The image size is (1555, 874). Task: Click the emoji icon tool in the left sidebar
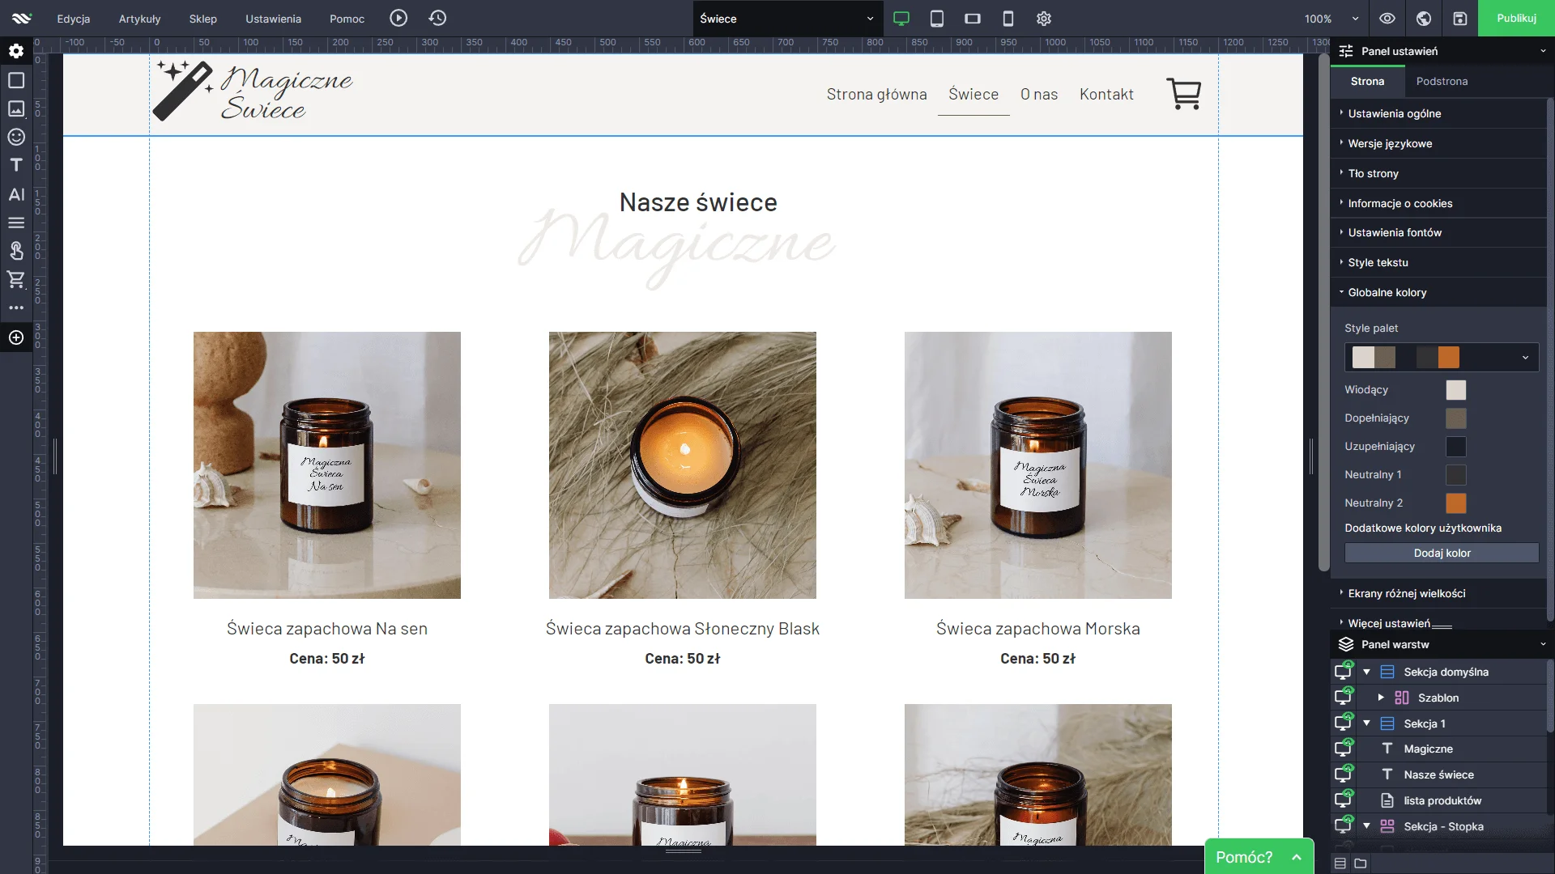point(16,137)
